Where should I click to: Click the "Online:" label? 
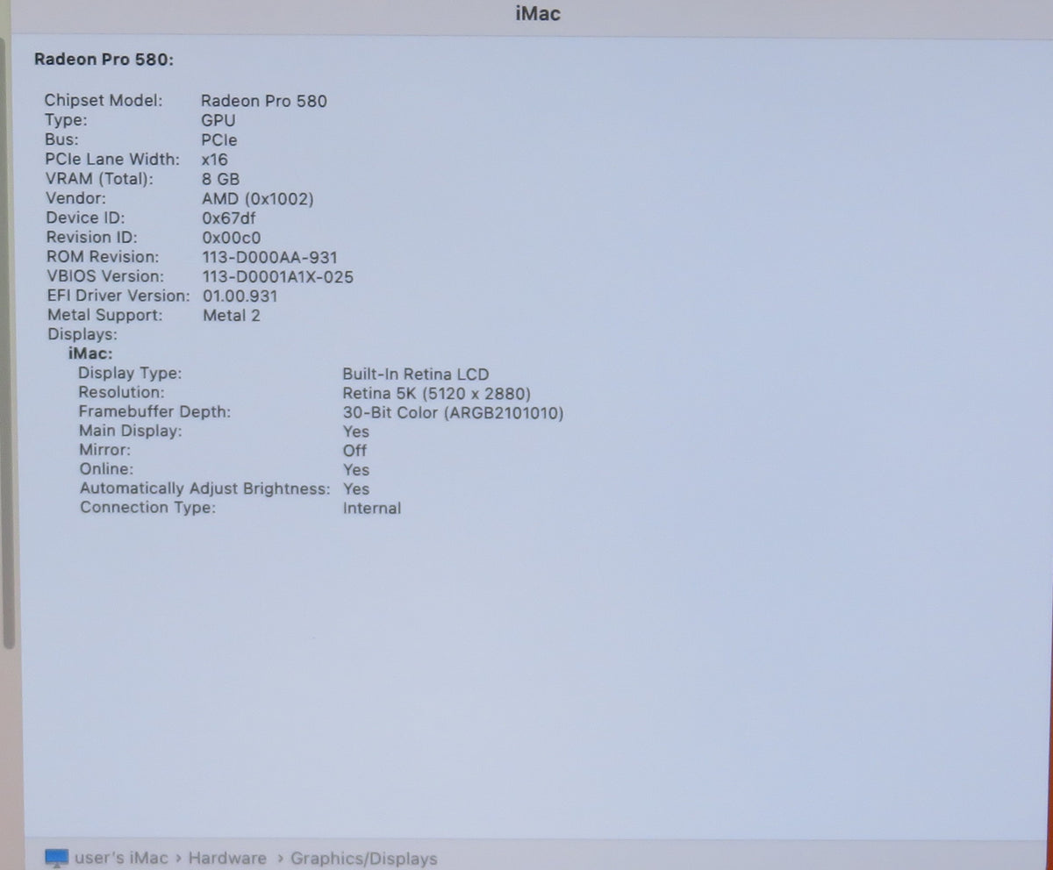pos(107,470)
